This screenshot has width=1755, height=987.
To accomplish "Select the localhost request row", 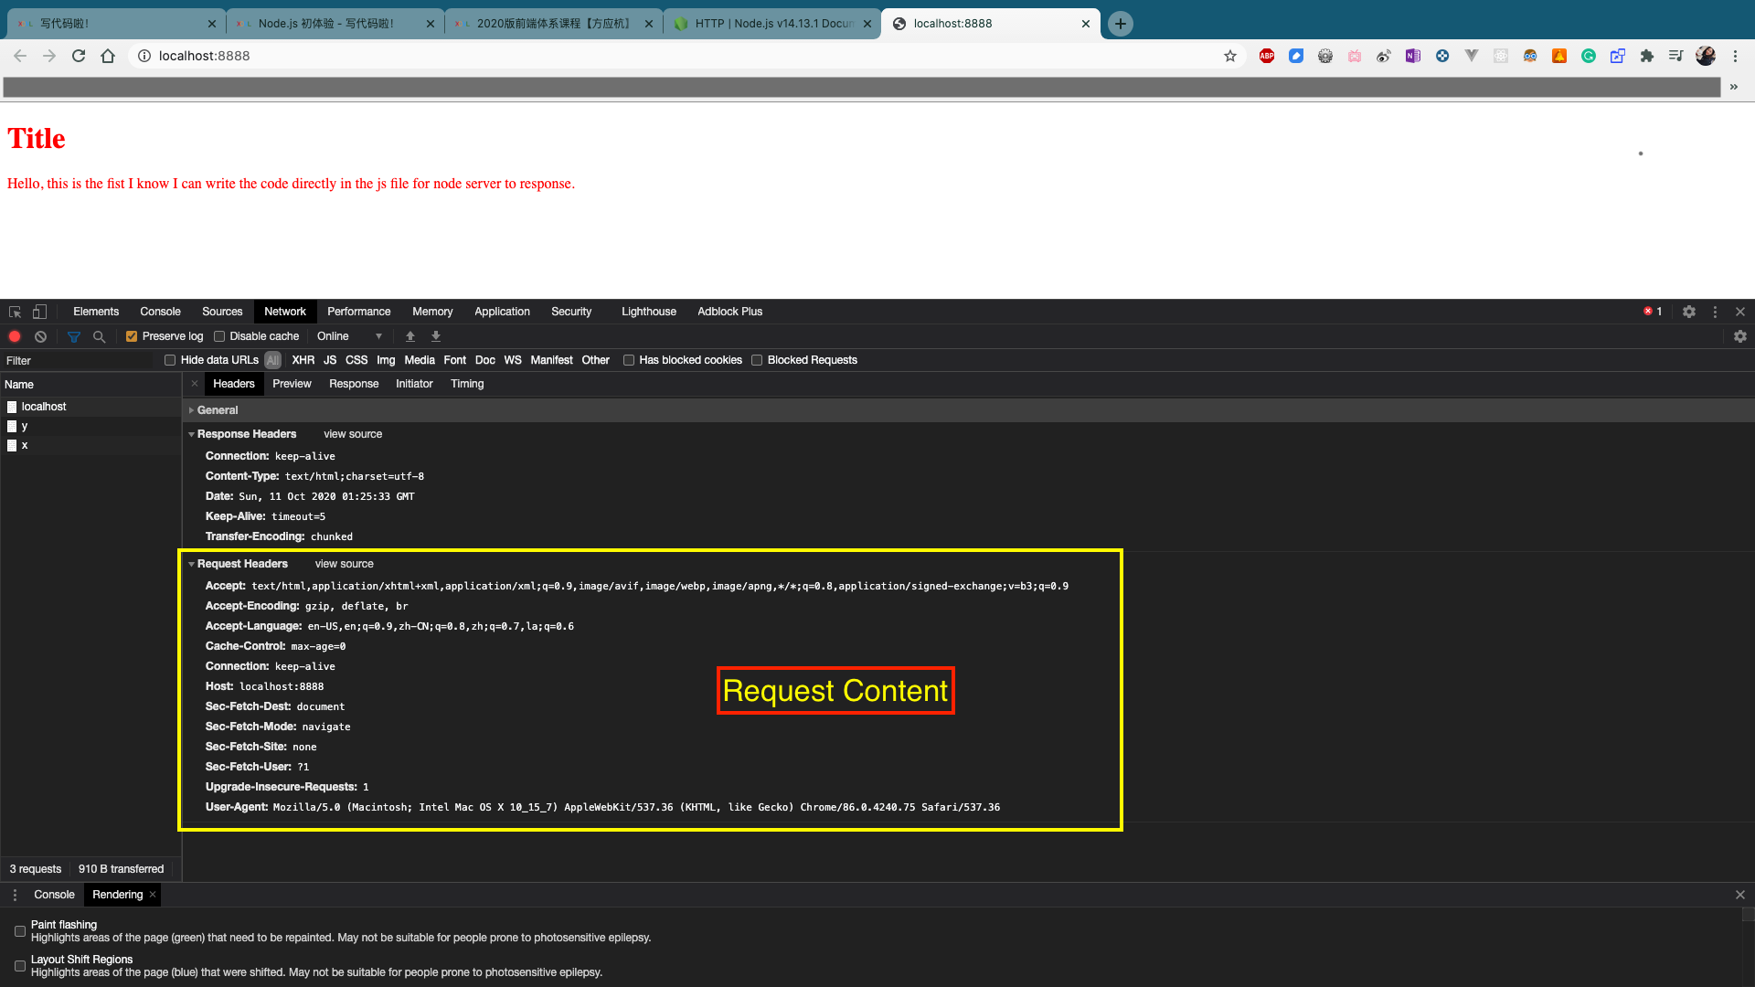I will coord(91,407).
